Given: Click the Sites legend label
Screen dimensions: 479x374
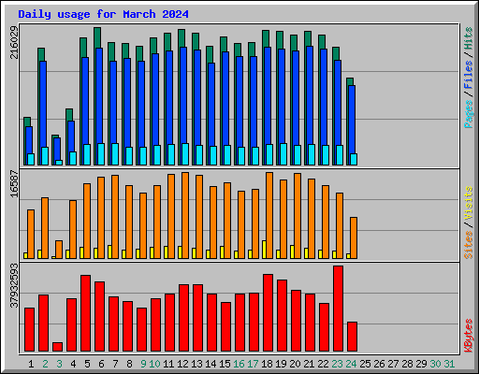Looking at the screenshot, I should pyautogui.click(x=469, y=245).
